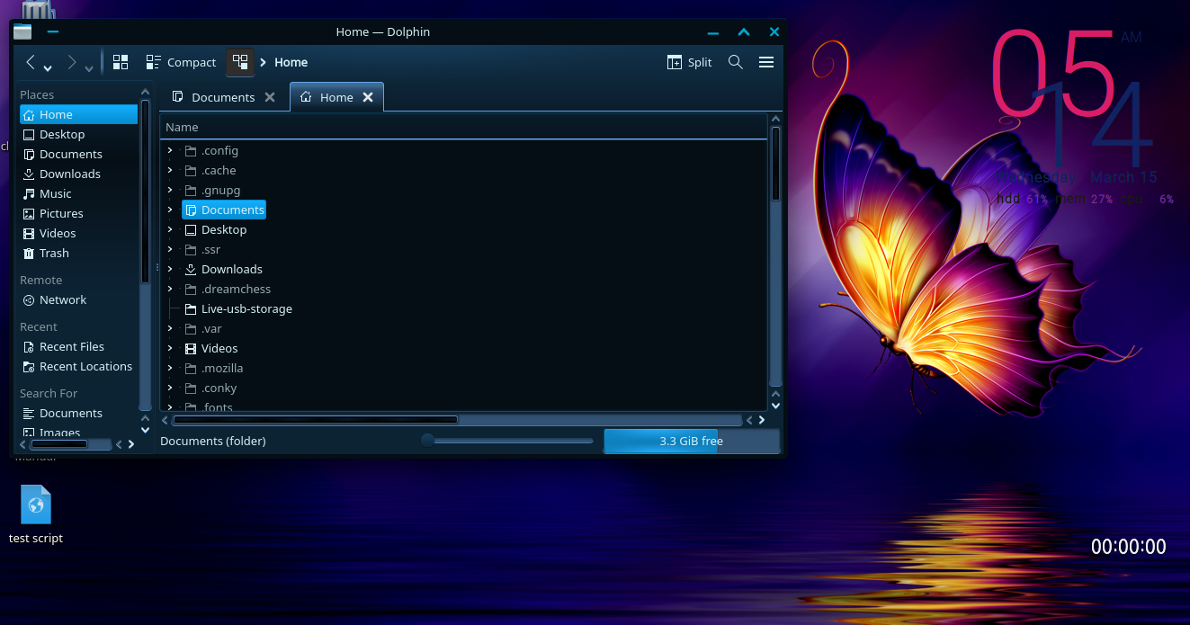The height and width of the screenshot is (625, 1190).
Task: Expand the Downloads folder tree node
Action: click(170, 269)
